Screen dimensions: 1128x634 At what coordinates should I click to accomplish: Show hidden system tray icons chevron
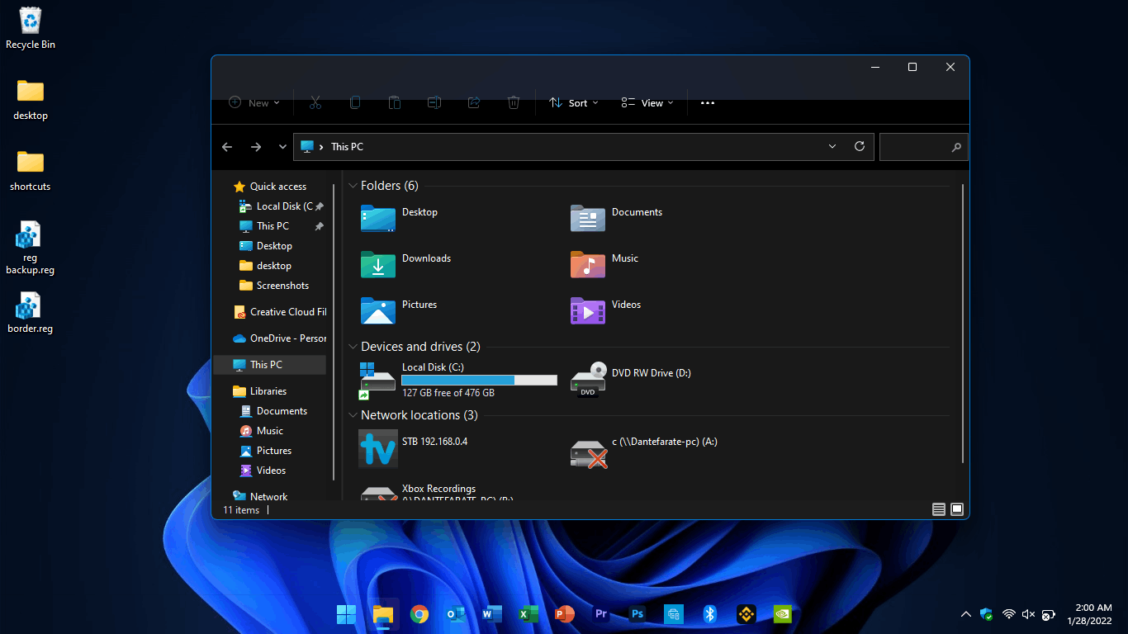(965, 614)
